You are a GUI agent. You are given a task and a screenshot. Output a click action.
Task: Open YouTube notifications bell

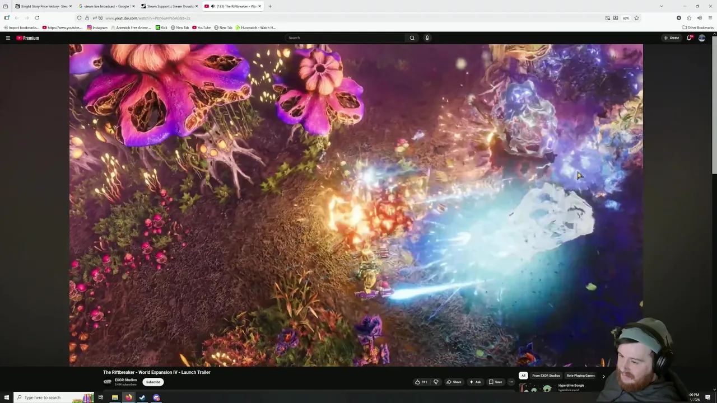coord(689,38)
